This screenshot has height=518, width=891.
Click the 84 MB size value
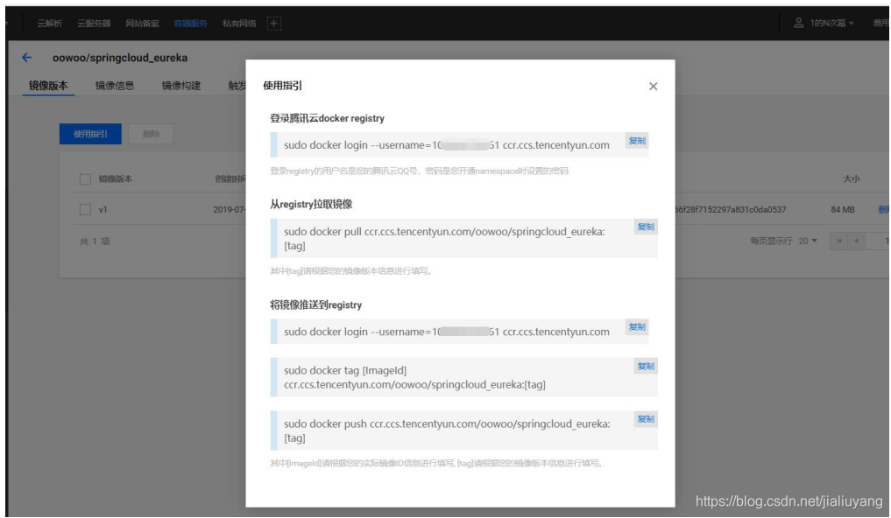point(843,210)
